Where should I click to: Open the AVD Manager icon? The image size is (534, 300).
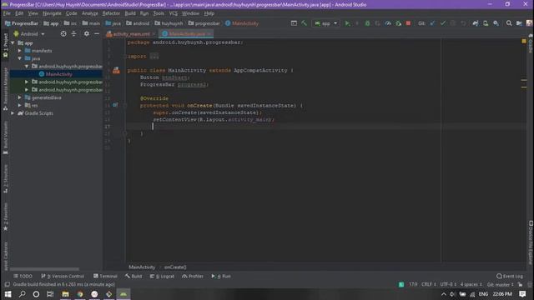486,23
